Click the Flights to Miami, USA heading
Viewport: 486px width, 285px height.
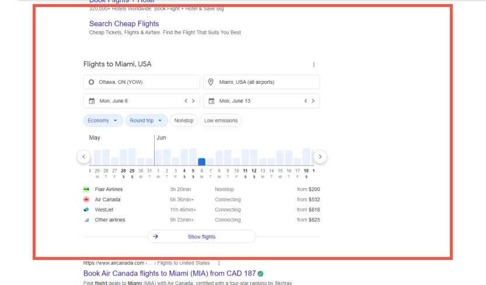pyautogui.click(x=117, y=64)
